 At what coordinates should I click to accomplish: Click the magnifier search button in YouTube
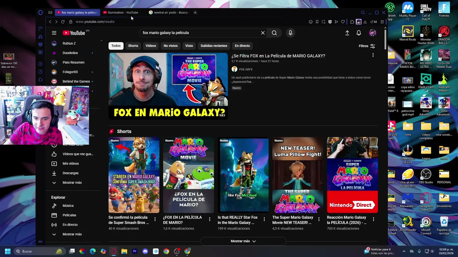click(274, 33)
